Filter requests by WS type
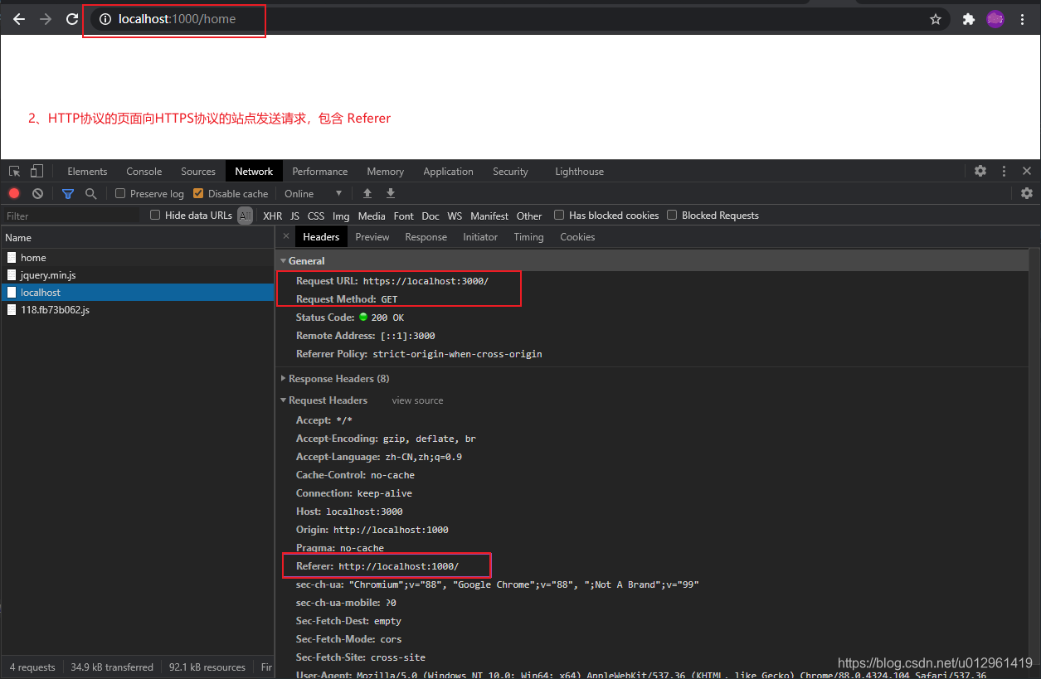 [455, 216]
